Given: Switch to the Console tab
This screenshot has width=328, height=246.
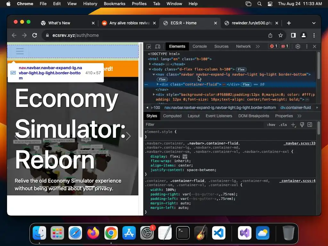Looking at the screenshot, I should tap(200, 46).
